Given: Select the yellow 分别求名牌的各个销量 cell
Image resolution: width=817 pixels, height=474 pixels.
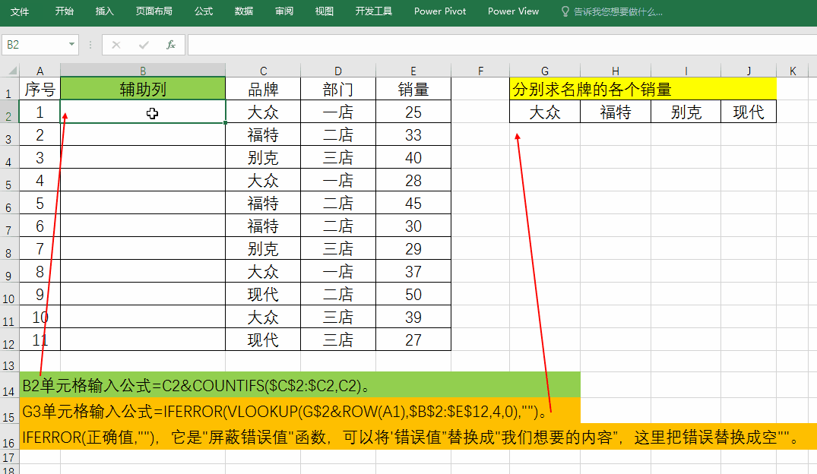Looking at the screenshot, I should pyautogui.click(x=642, y=89).
